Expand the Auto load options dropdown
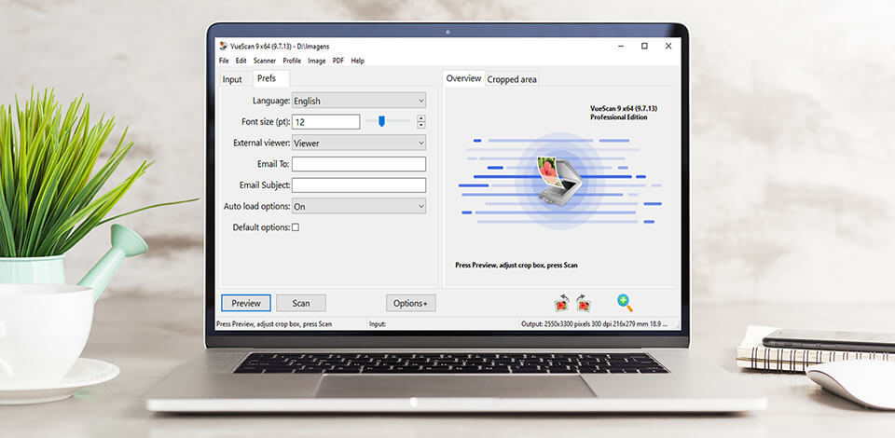This screenshot has width=895, height=438. coord(359,206)
